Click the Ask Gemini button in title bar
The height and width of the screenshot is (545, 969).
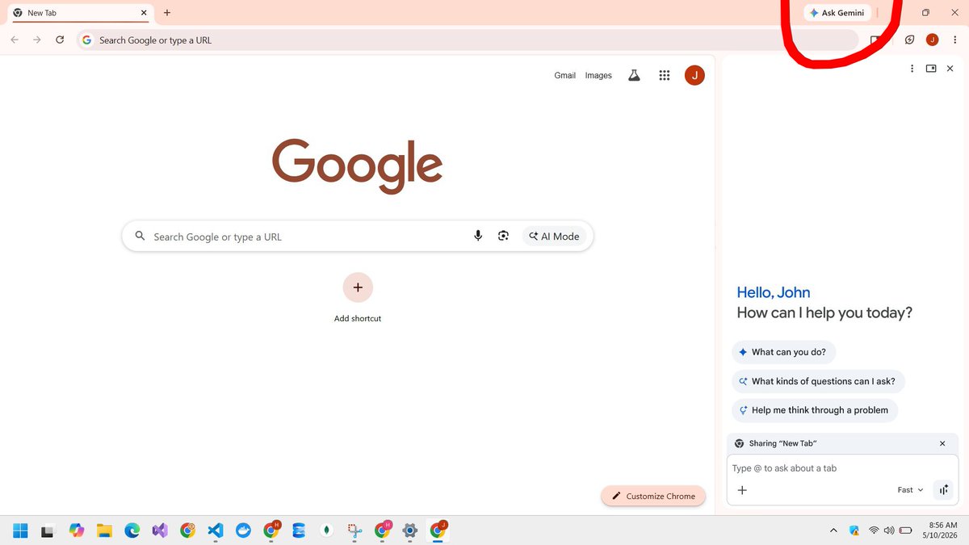837,13
